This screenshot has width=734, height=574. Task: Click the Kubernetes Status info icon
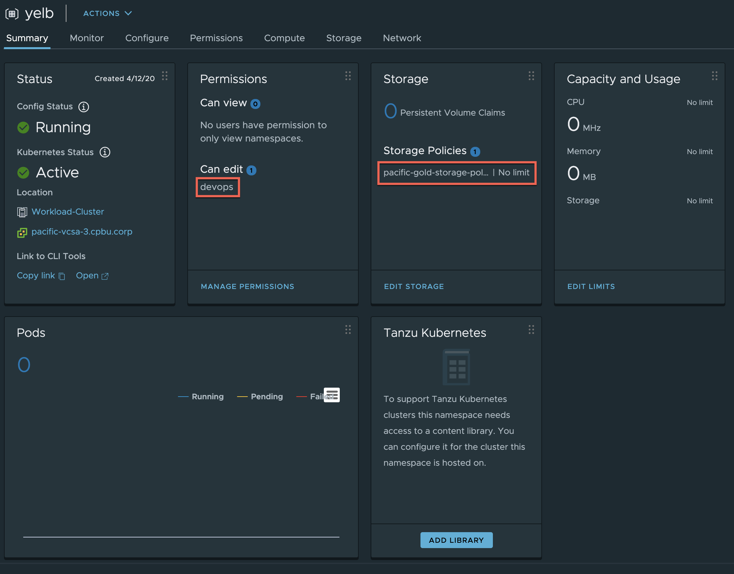(x=105, y=152)
